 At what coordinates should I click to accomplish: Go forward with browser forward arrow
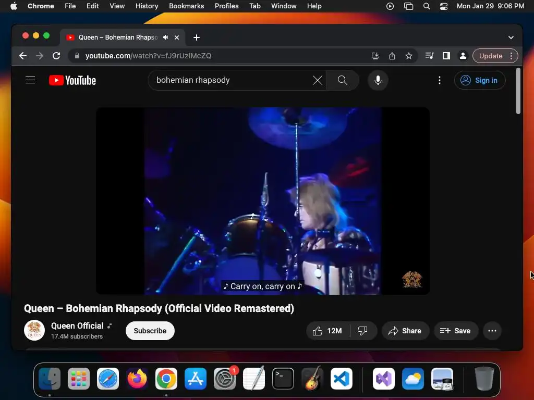40,56
